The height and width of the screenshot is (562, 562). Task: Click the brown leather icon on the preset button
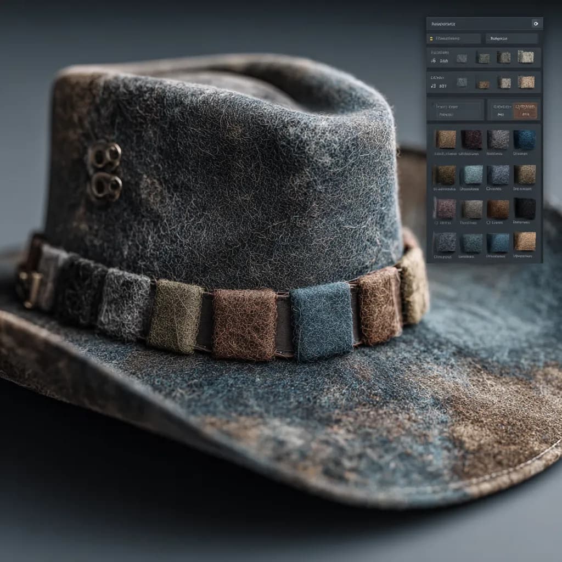[524, 110]
